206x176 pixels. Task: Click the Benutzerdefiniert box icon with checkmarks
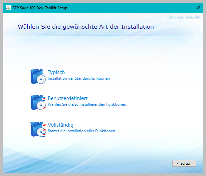38,102
